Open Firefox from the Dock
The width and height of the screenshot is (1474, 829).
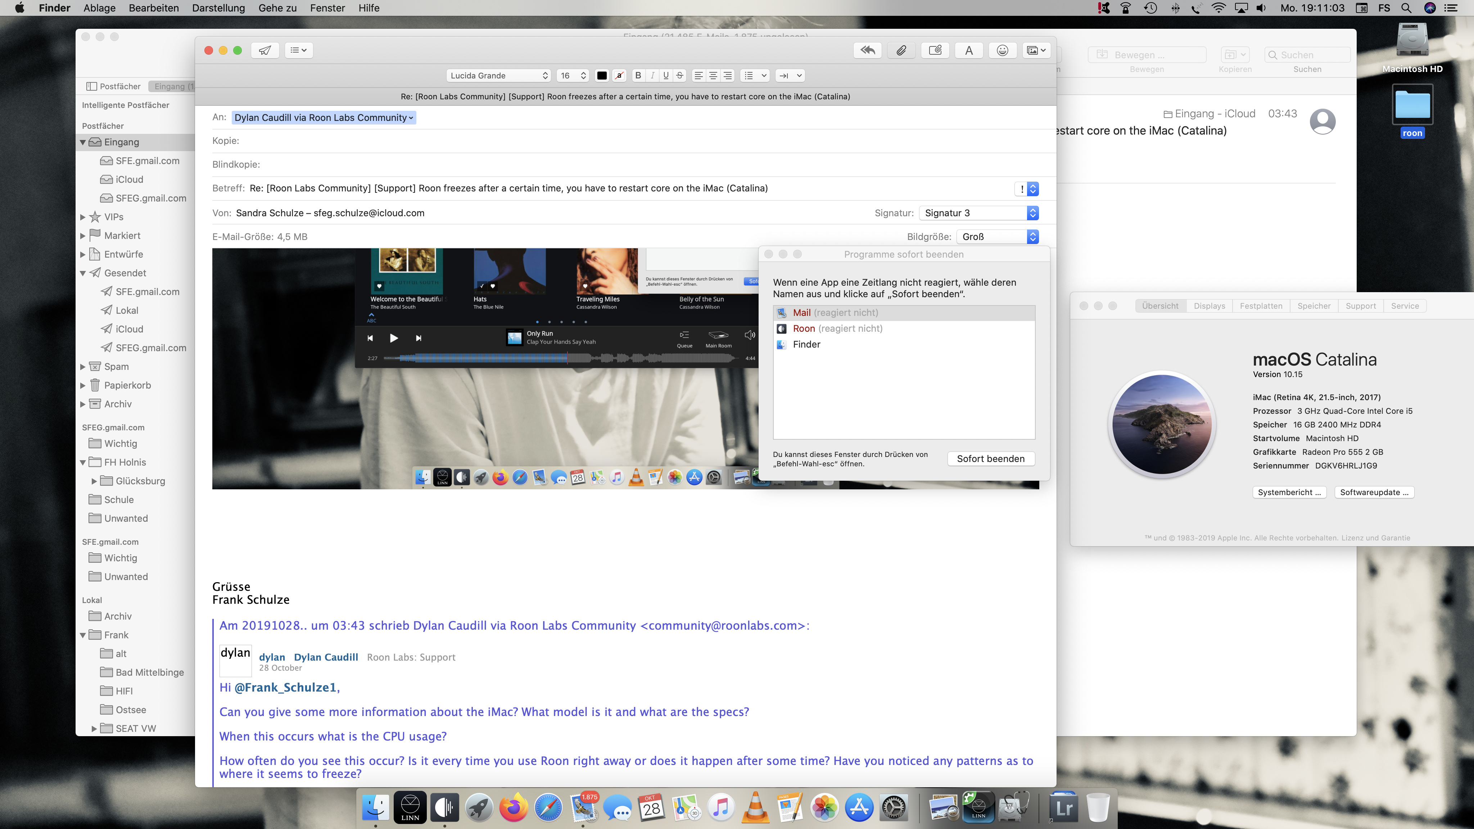coord(513,808)
